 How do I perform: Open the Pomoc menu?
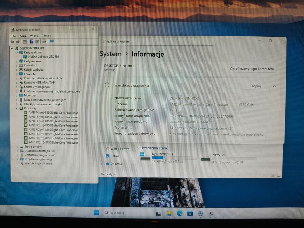tap(46, 36)
